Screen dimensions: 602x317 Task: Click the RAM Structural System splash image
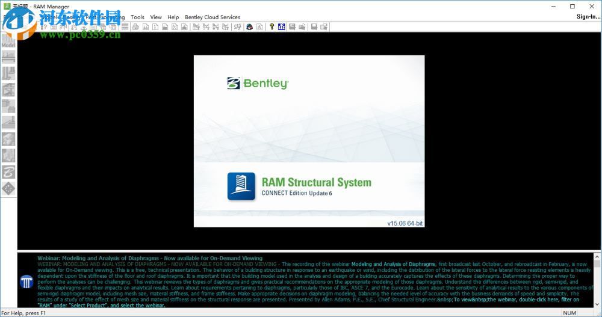pos(309,141)
